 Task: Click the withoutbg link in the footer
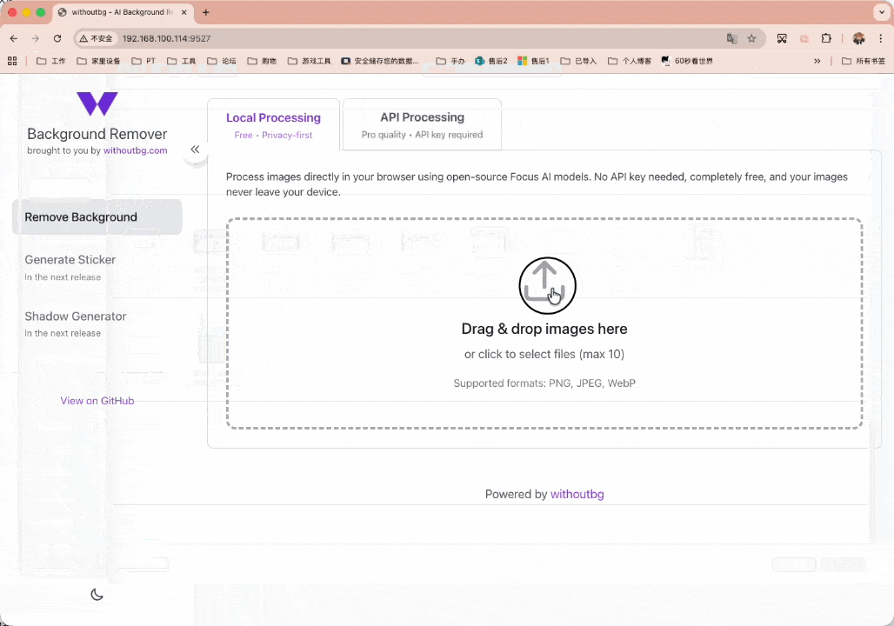pos(577,494)
